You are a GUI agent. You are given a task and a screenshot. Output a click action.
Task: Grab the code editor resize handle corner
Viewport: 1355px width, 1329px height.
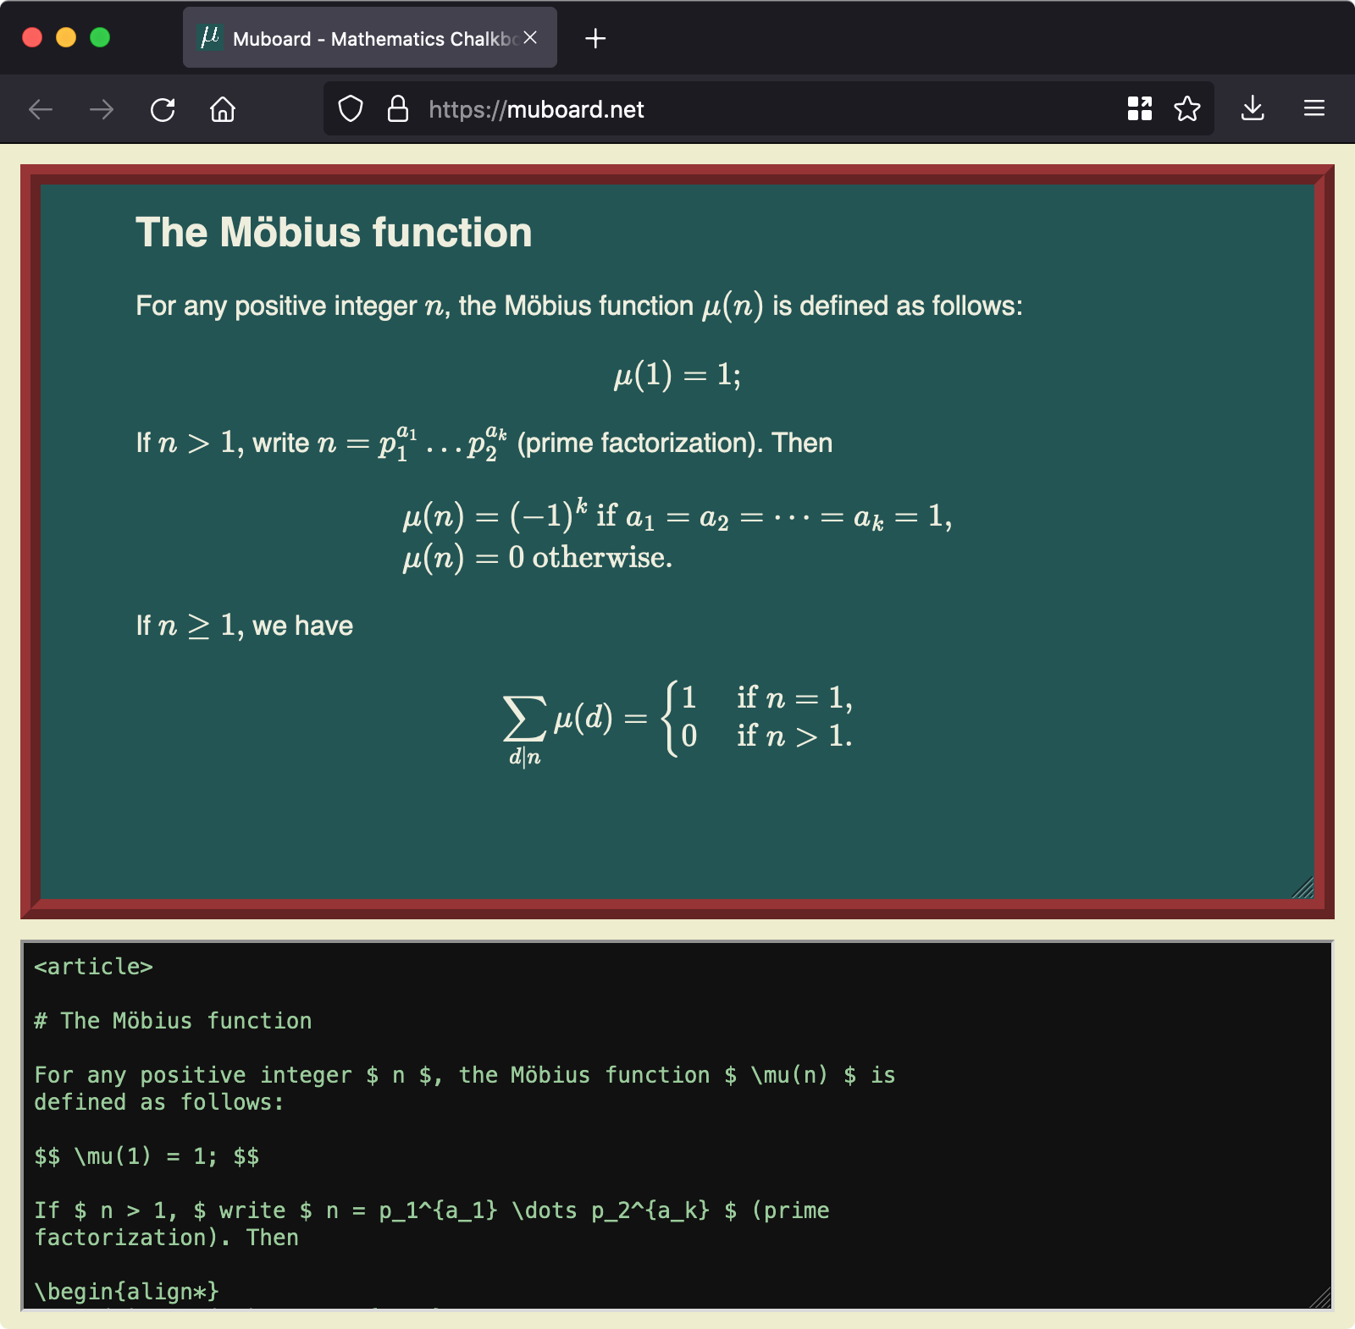click(x=1320, y=1298)
